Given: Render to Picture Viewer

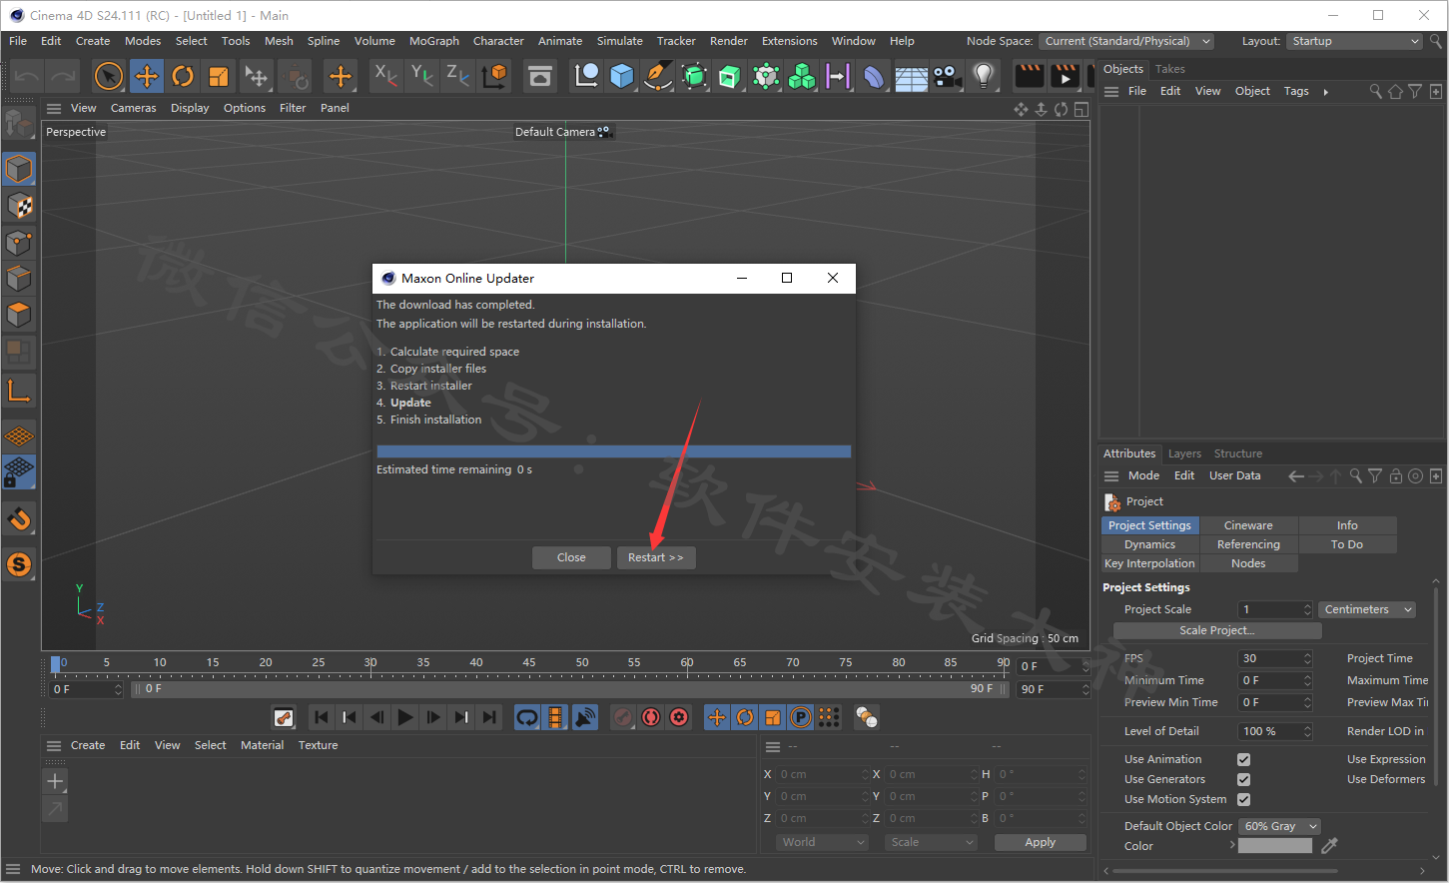Looking at the screenshot, I should point(1066,76).
